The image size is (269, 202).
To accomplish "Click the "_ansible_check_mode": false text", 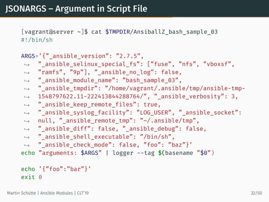I will [x=87, y=145].
